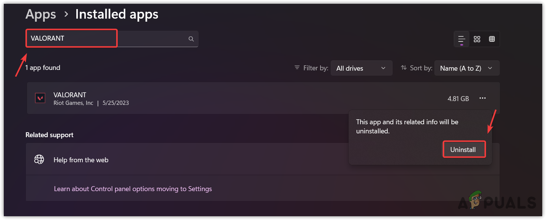Switch to table view layout
The width and height of the screenshot is (546, 220).
pos(492,39)
